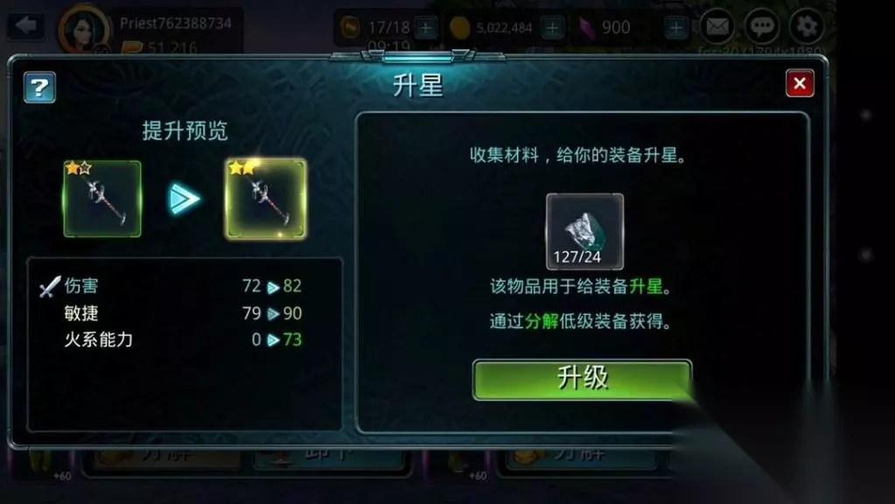This screenshot has width=895, height=504.
Task: Add gold with plus next to 5,022,484
Action: (553, 27)
